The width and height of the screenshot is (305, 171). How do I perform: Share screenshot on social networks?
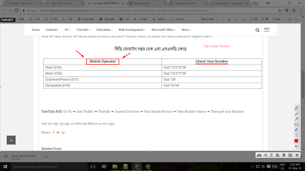click(265, 155)
